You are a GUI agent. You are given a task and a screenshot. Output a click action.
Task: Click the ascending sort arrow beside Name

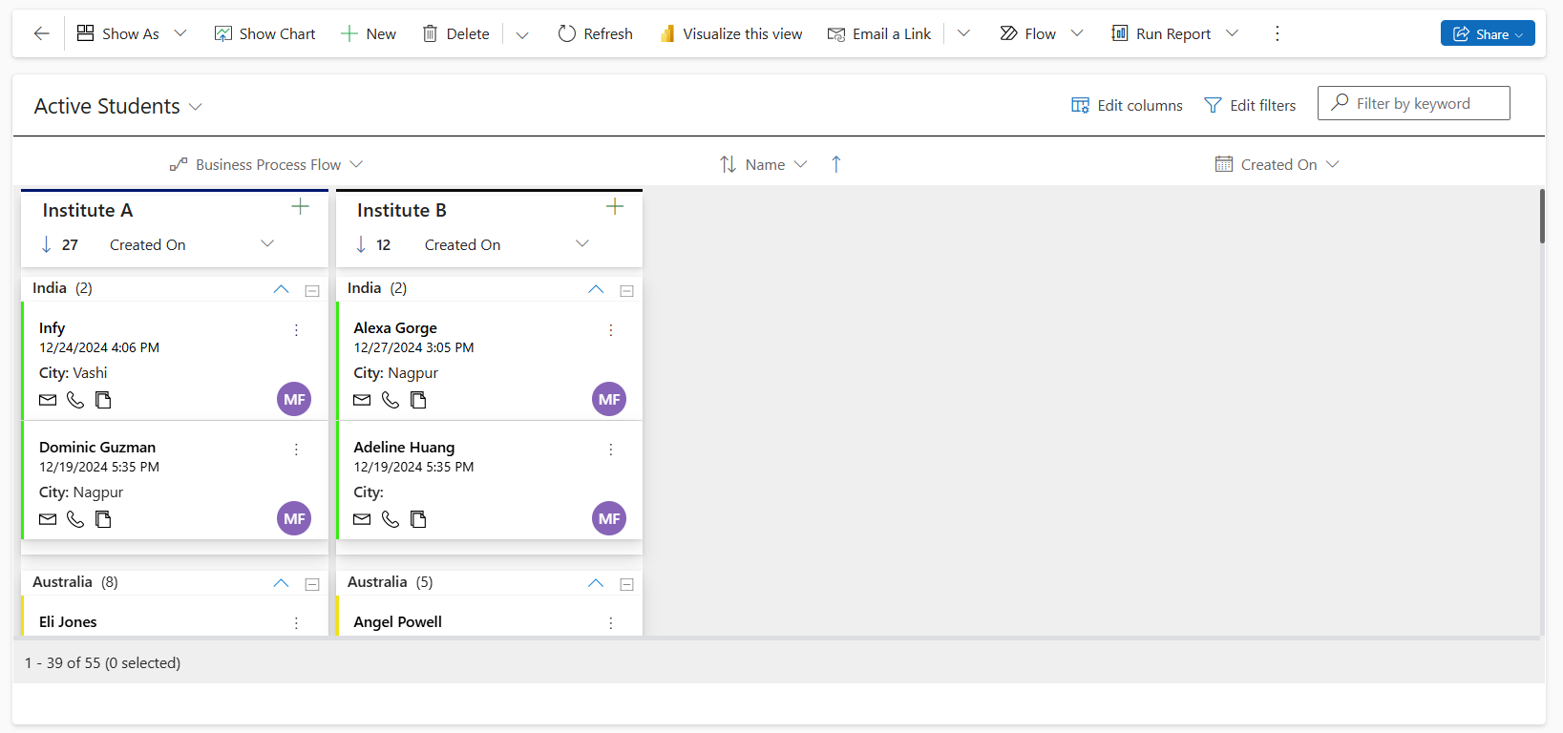coord(836,164)
